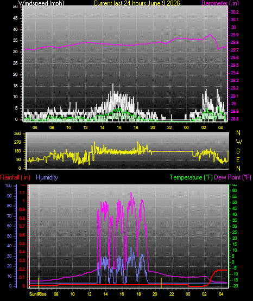Click the 45 windspeed axis value
The image size is (253, 301).
click(x=15, y=18)
